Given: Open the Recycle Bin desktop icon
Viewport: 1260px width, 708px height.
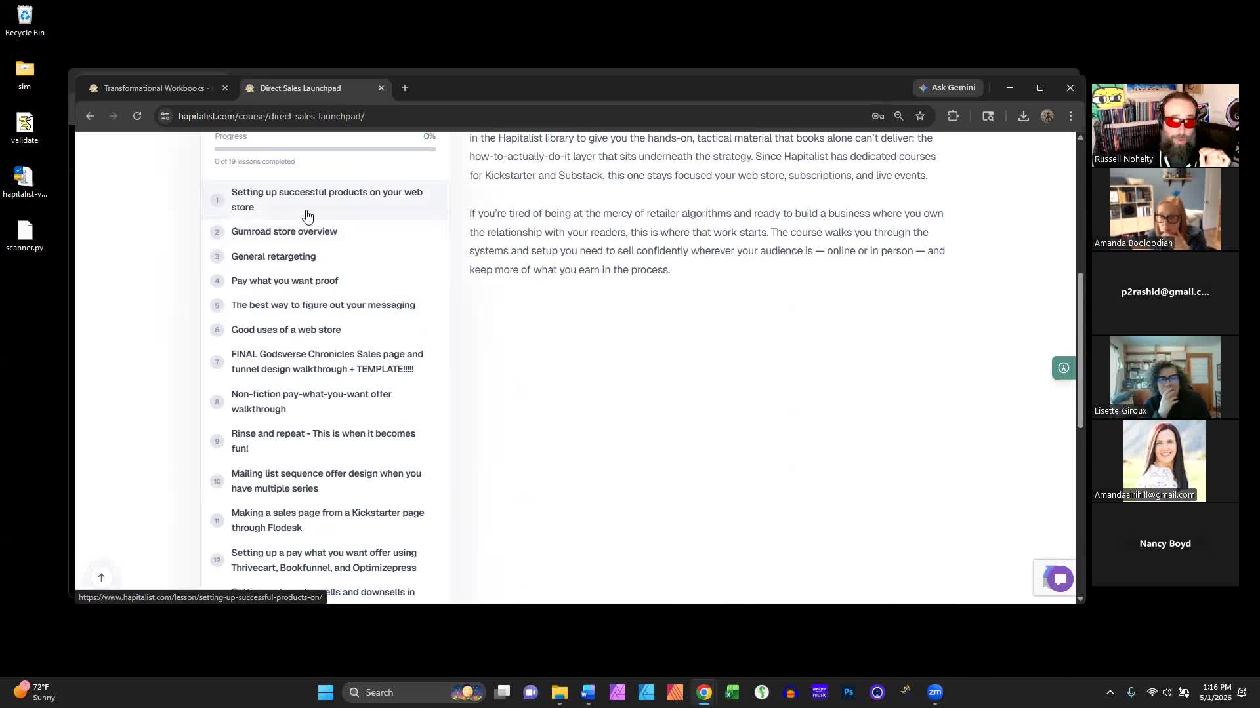Looking at the screenshot, I should 25,21.
